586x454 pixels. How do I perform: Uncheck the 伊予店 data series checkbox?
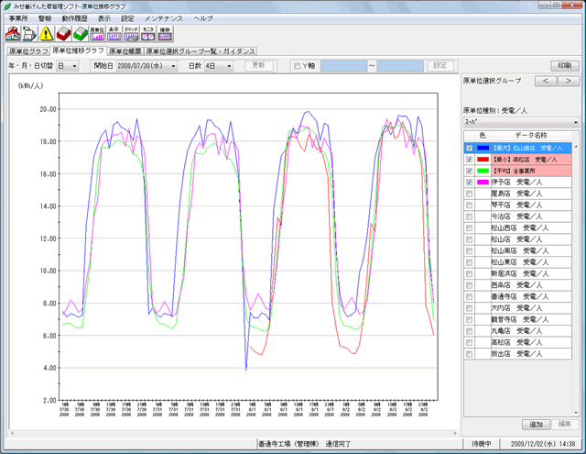470,183
